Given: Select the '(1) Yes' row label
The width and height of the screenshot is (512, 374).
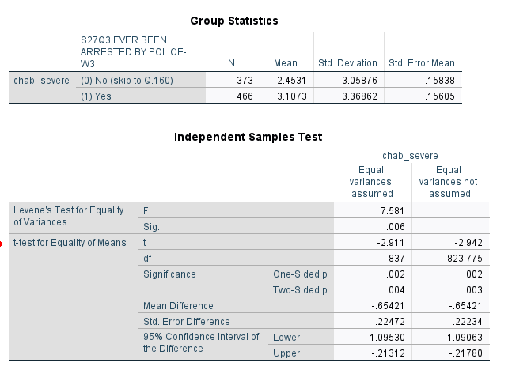Looking at the screenshot, I should (96, 96).
